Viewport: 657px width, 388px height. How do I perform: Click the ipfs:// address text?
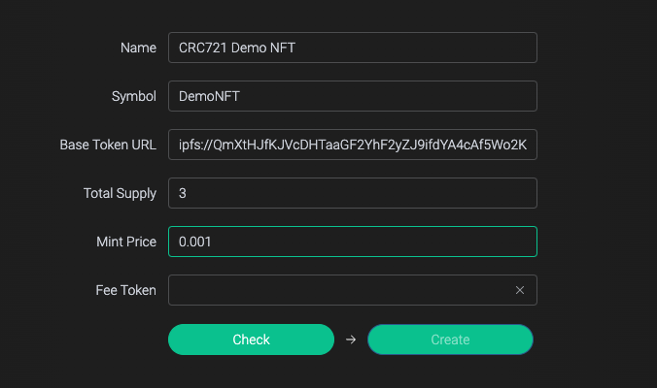352,145
